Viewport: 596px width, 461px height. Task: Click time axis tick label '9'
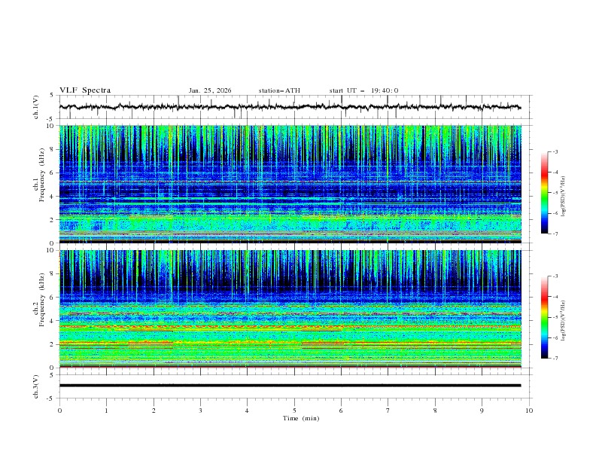click(x=482, y=411)
